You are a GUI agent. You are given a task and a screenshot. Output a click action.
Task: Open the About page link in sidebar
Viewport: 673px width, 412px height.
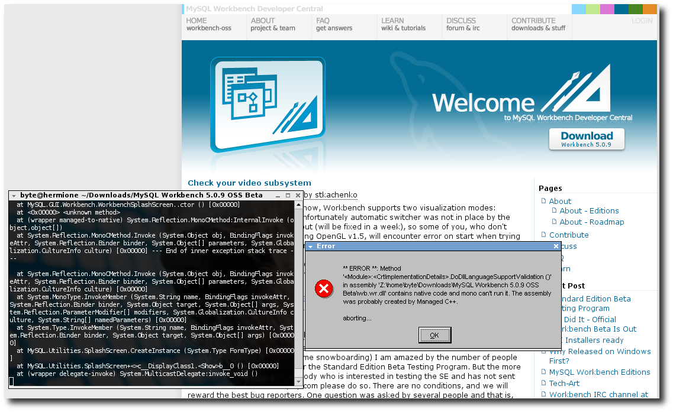coord(560,201)
